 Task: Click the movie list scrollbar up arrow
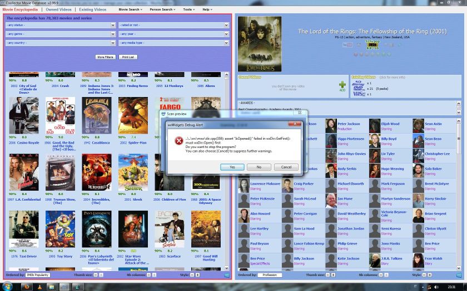click(227, 74)
